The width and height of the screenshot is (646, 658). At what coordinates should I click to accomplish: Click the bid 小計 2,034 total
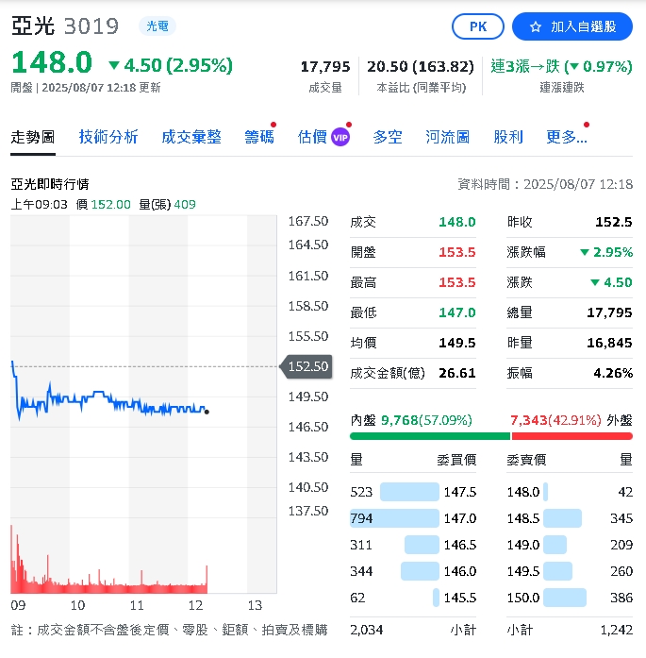pos(367,630)
